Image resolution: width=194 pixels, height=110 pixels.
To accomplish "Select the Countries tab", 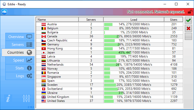I will click(x=18, y=52).
